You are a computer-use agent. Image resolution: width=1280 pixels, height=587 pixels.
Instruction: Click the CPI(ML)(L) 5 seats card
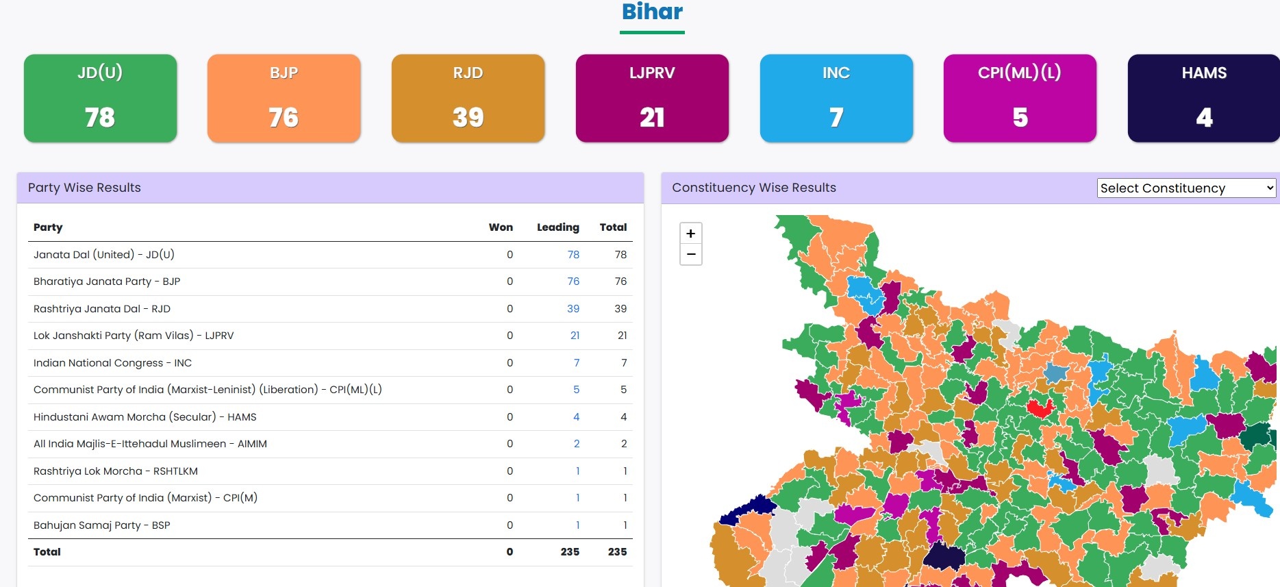click(x=1020, y=98)
